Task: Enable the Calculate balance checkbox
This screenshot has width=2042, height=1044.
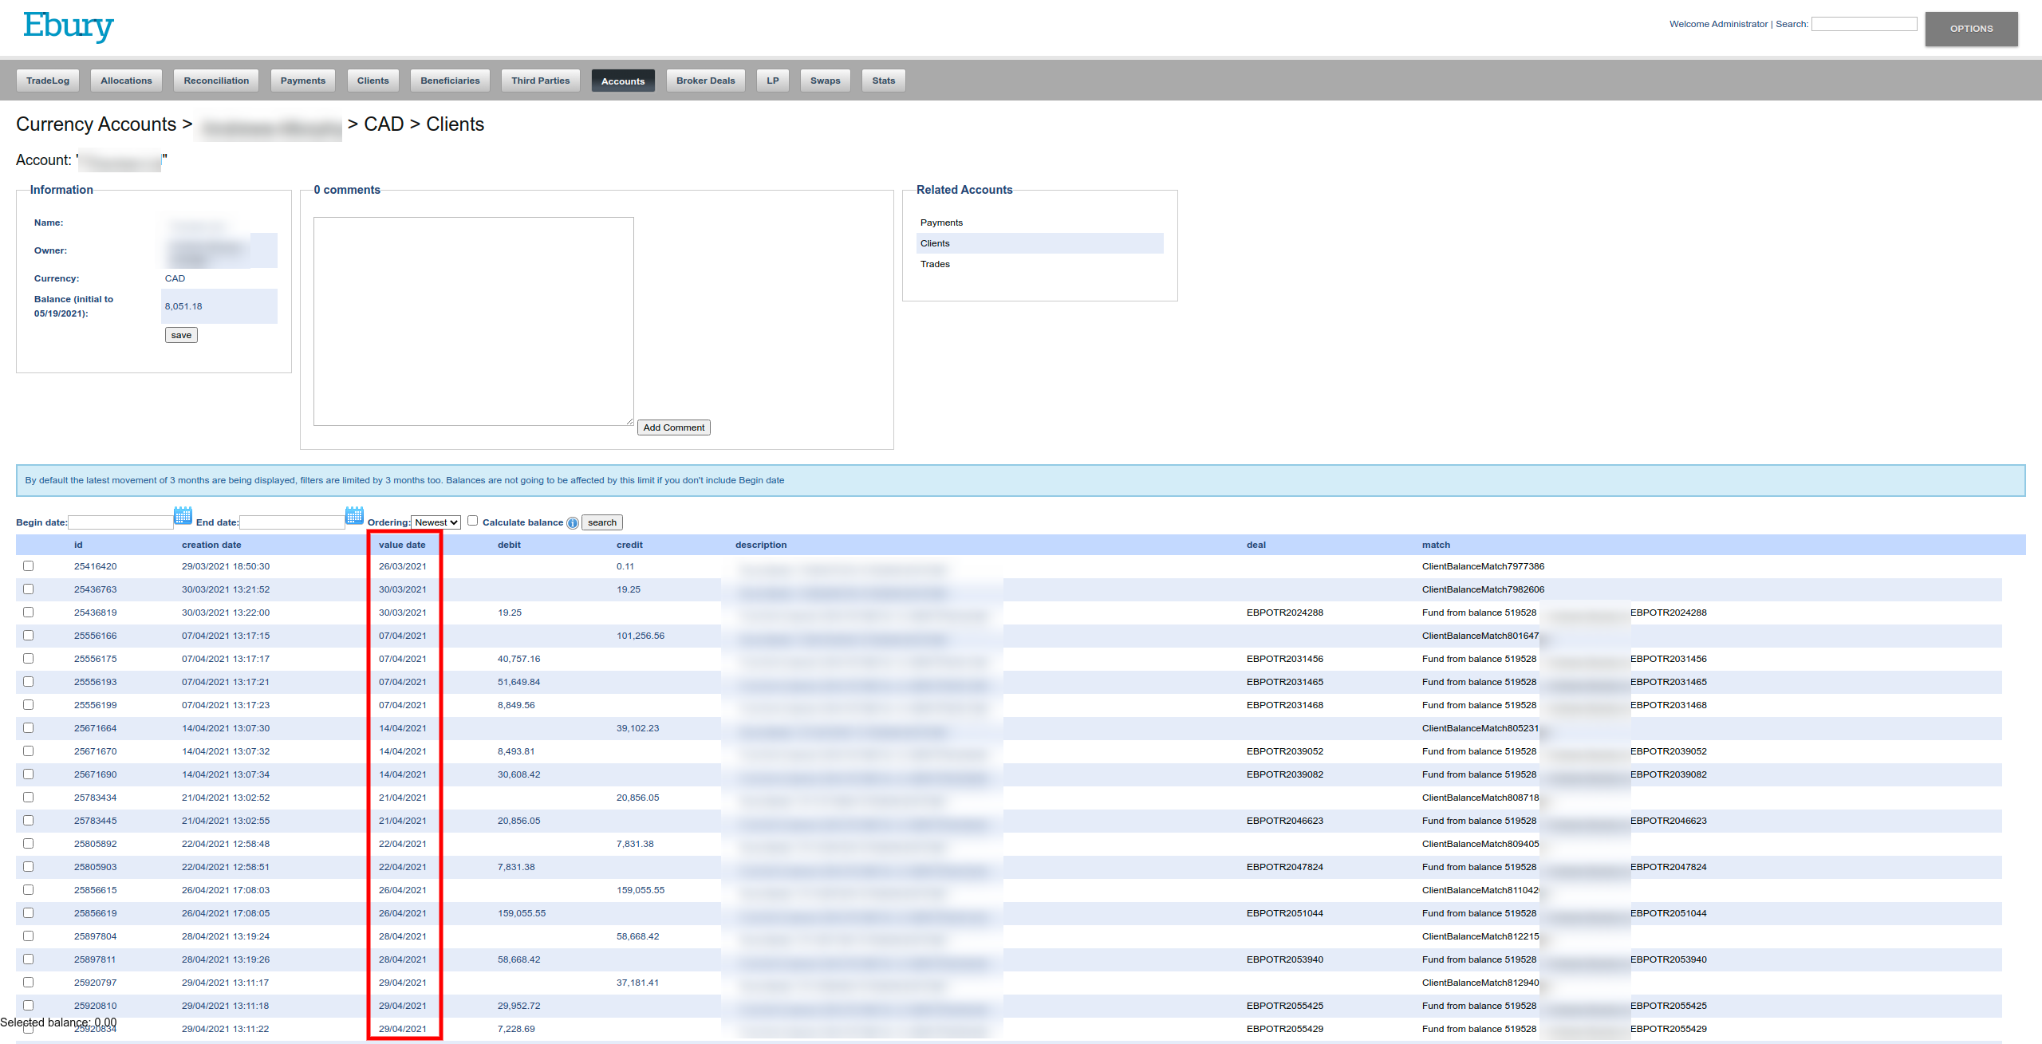Action: [473, 521]
